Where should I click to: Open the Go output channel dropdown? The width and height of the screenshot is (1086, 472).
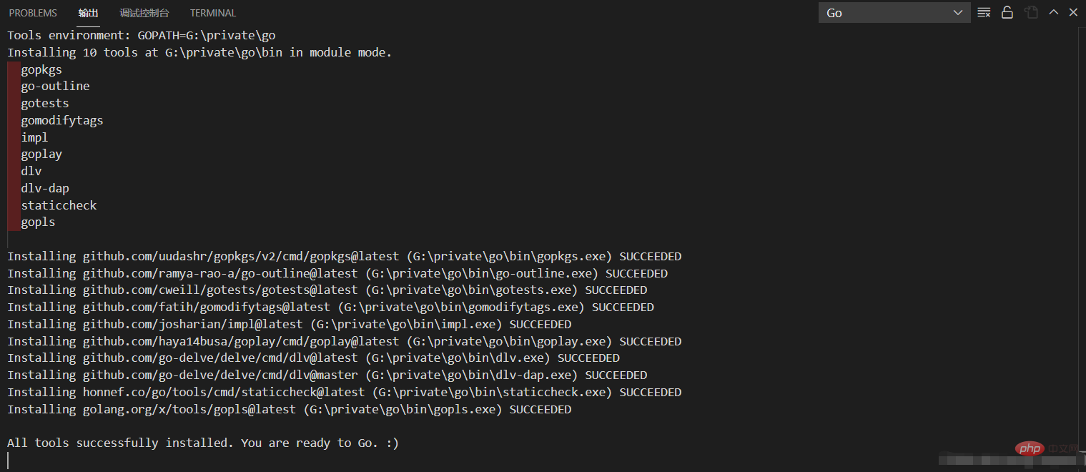coord(894,13)
